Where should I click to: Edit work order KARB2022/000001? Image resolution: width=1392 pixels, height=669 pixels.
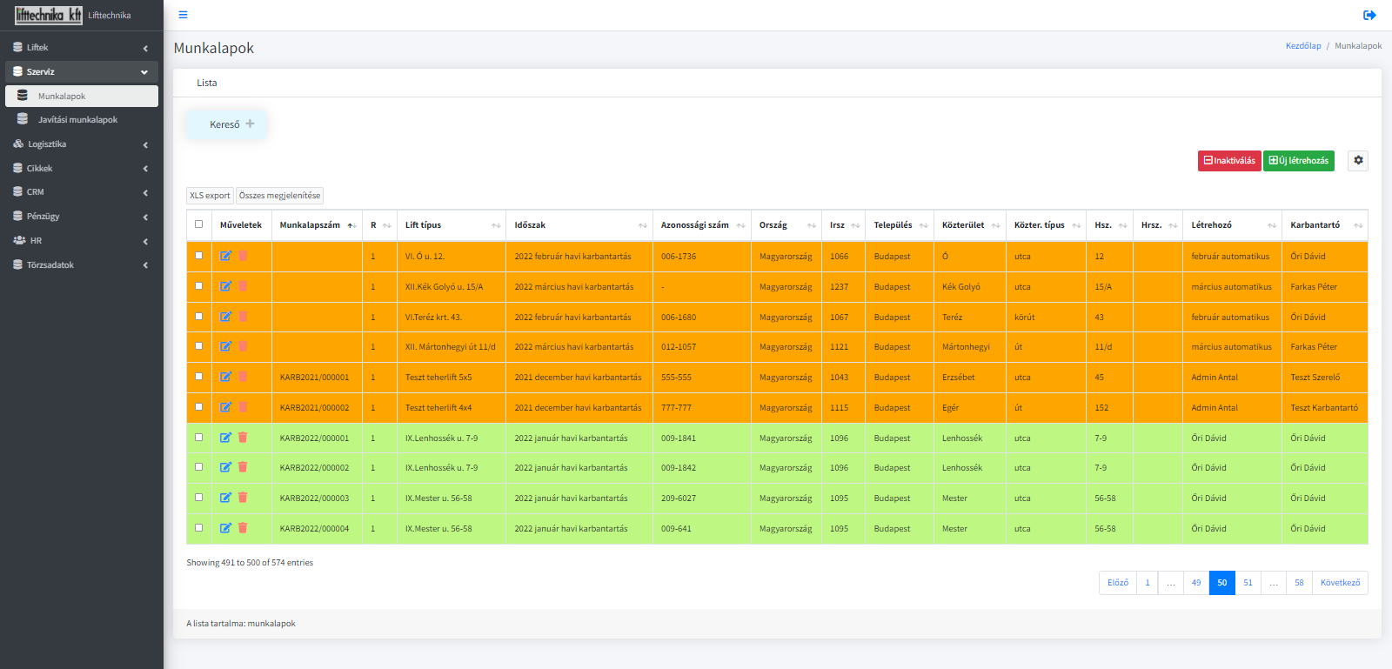pos(225,438)
